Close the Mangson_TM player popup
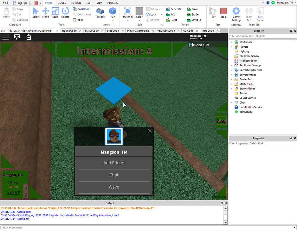The image size is (297, 238). pyautogui.click(x=150, y=131)
